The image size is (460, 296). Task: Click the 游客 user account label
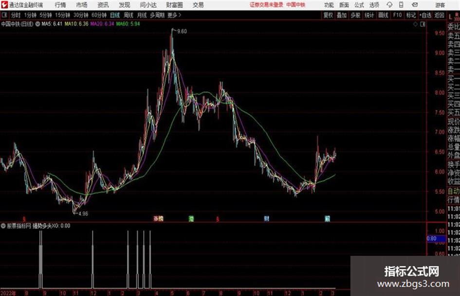coord(440,5)
